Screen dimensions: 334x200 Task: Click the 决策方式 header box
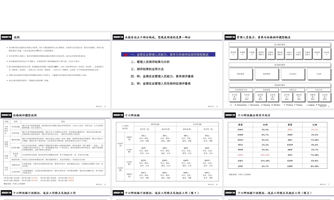point(293,90)
